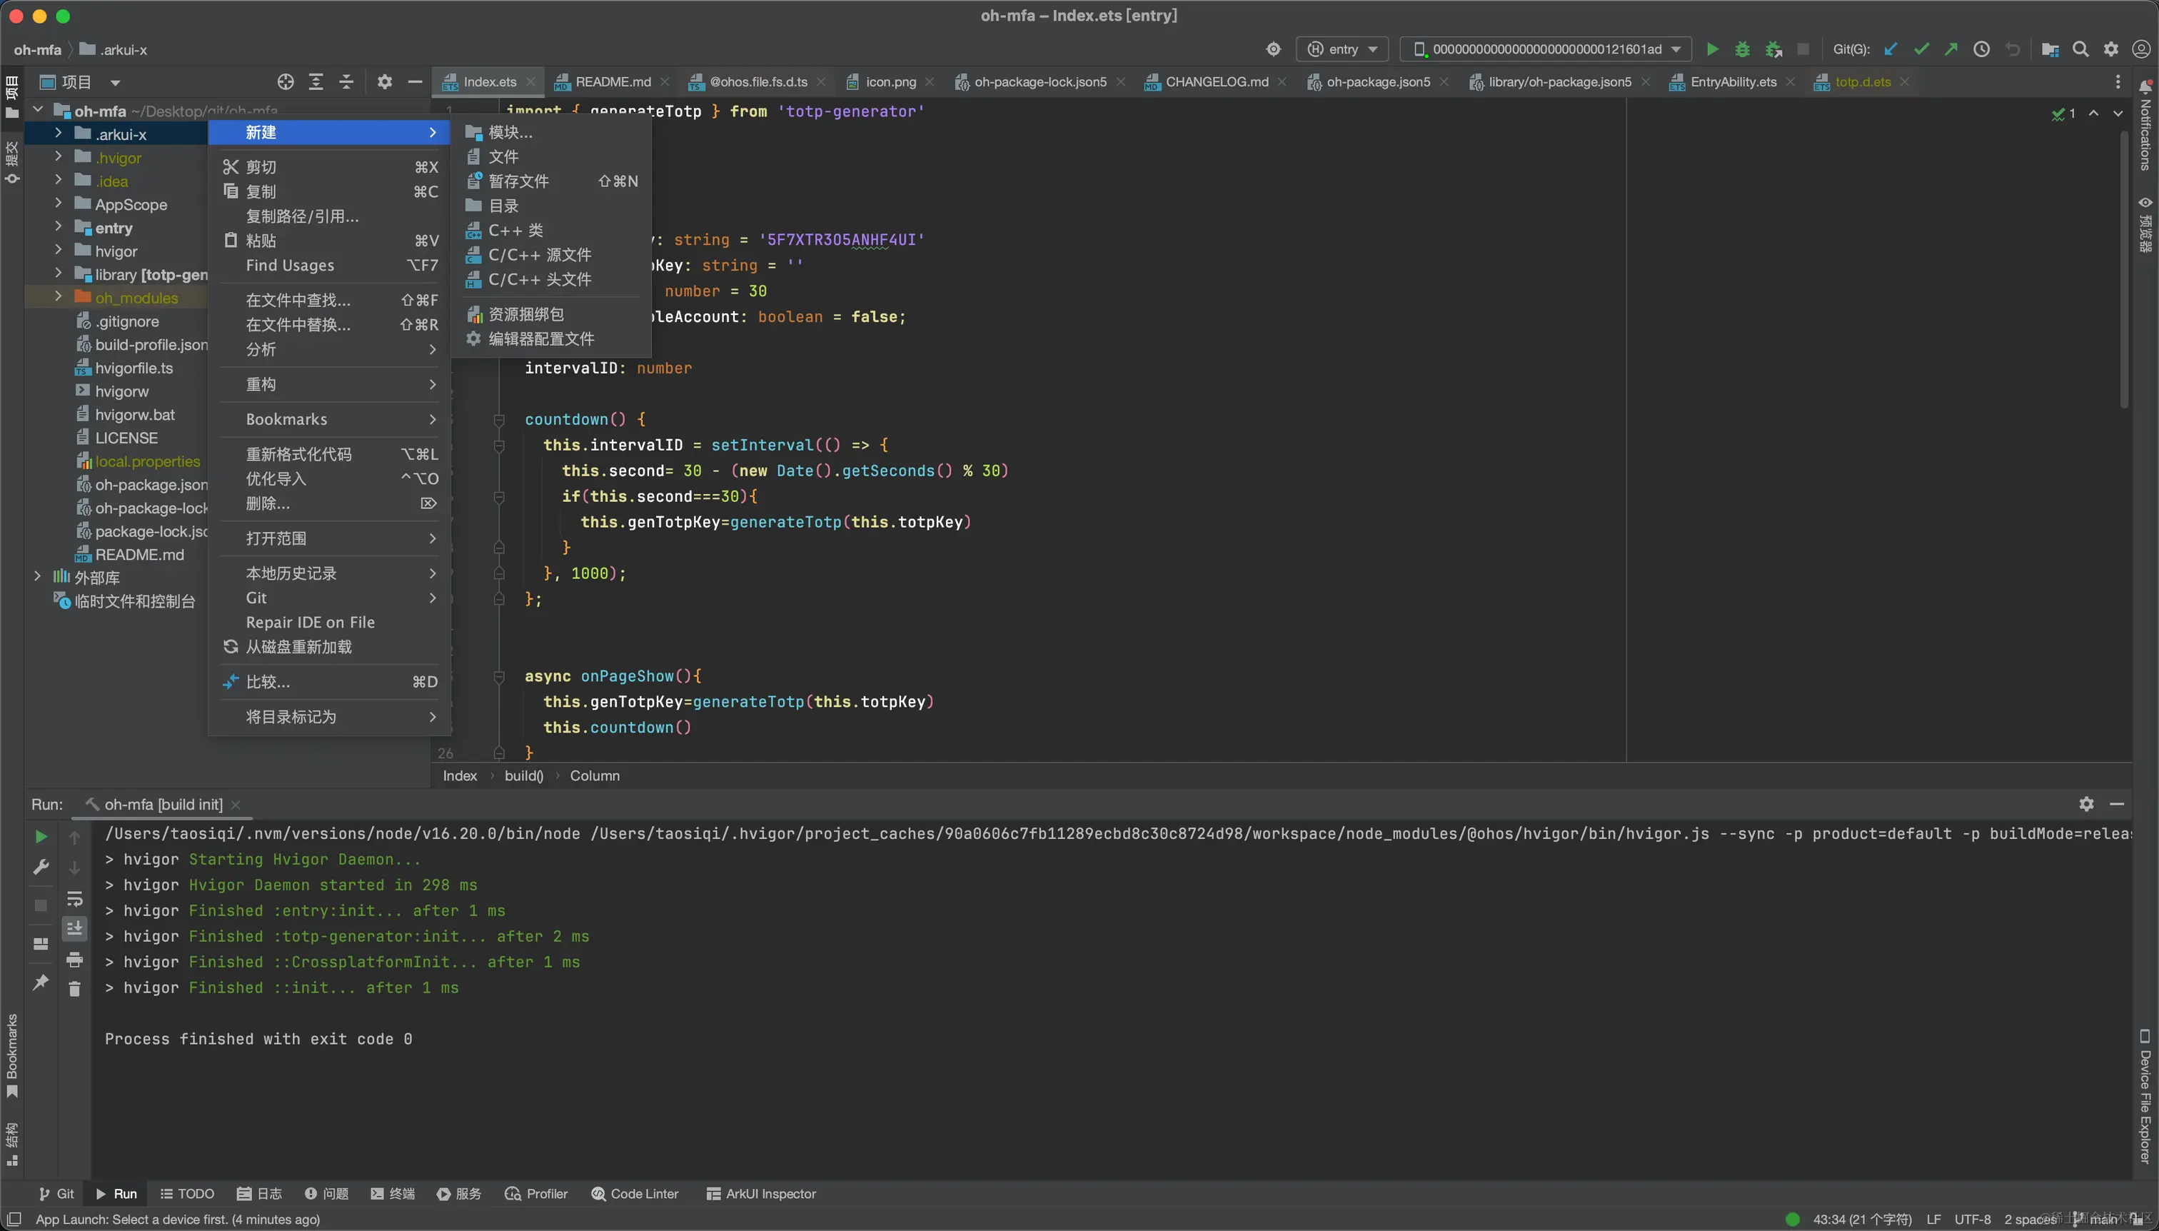2159x1231 pixels.
Task: Open Device File Explorer side panel
Action: [x=2145, y=1097]
